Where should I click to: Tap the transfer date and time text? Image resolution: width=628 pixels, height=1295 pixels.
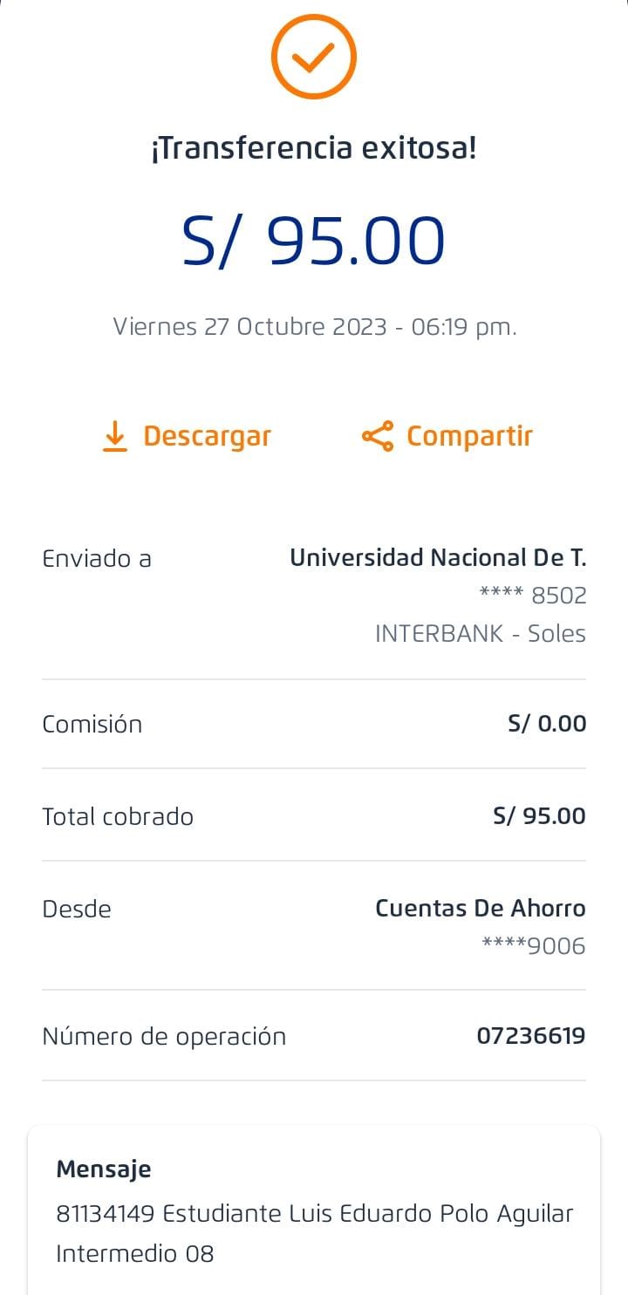coord(314,327)
